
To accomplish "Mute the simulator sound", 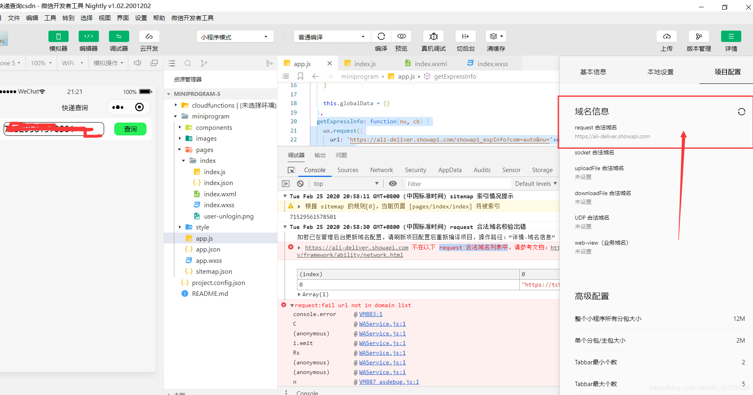I will 138,63.
